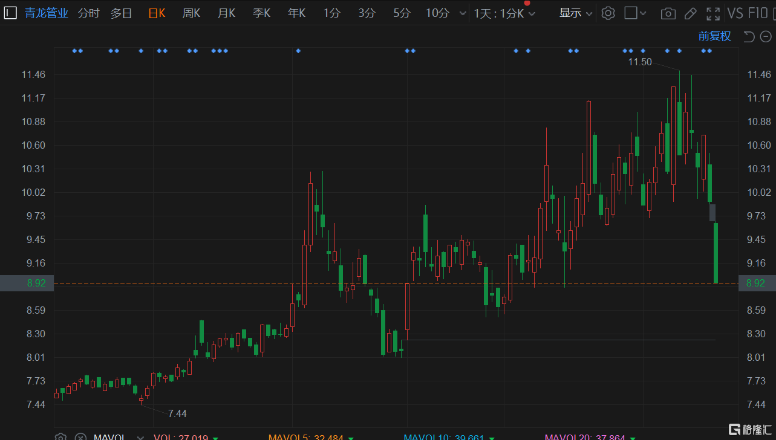
Task: Click the MAVOL20 value label
Action: 585,438
